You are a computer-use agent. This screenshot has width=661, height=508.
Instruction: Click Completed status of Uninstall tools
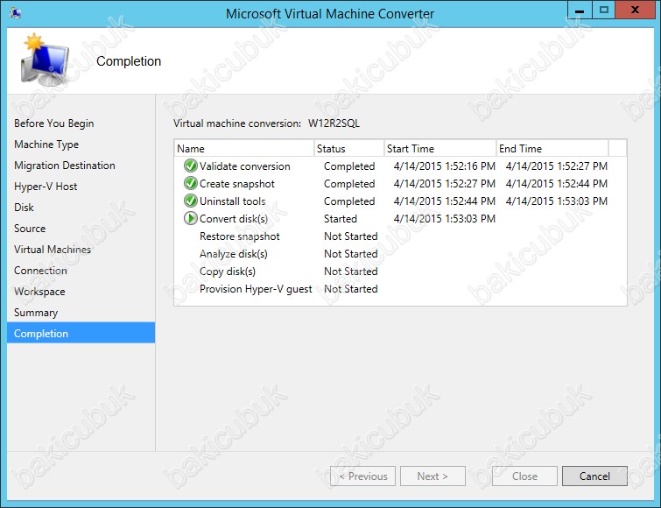point(349,201)
